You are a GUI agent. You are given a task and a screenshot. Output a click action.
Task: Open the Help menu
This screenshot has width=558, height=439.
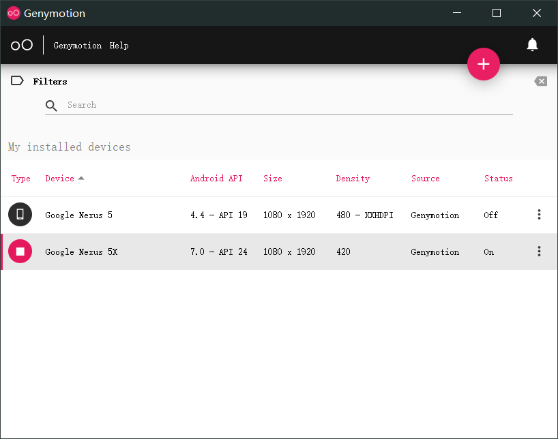click(x=119, y=46)
